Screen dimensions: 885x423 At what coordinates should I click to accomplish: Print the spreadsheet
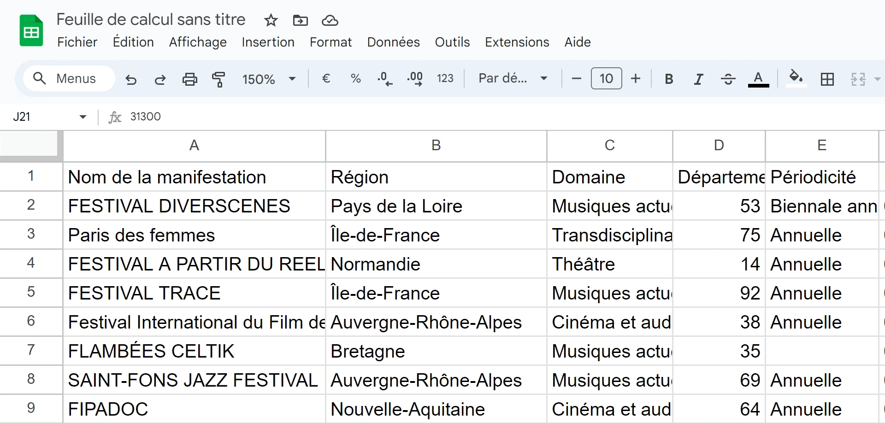coord(189,79)
